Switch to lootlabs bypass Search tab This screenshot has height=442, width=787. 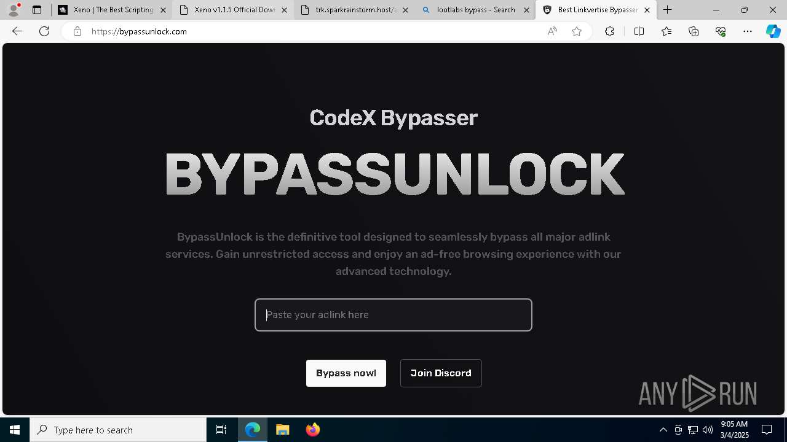pos(476,10)
